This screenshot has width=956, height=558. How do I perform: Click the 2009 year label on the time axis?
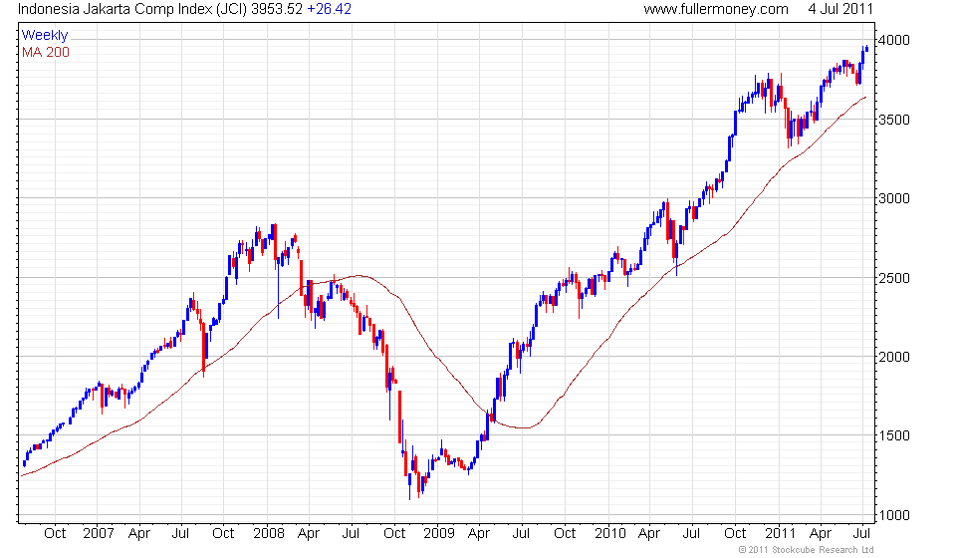pyautogui.click(x=439, y=534)
